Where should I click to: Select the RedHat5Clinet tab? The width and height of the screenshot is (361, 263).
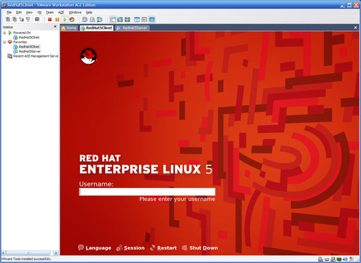pos(96,28)
